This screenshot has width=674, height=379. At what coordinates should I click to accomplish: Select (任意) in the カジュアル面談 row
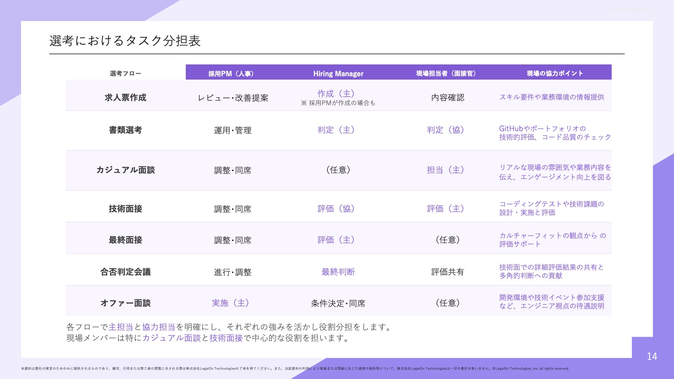point(338,170)
